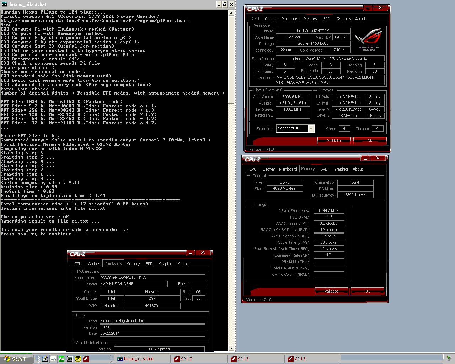Open About tab in the Motherboard CPU-Z window
455x364 pixels.
click(183, 264)
